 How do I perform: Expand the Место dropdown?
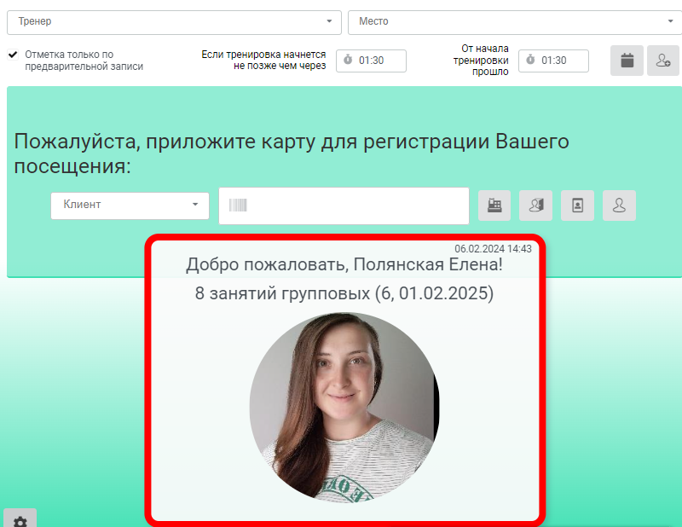(515, 22)
